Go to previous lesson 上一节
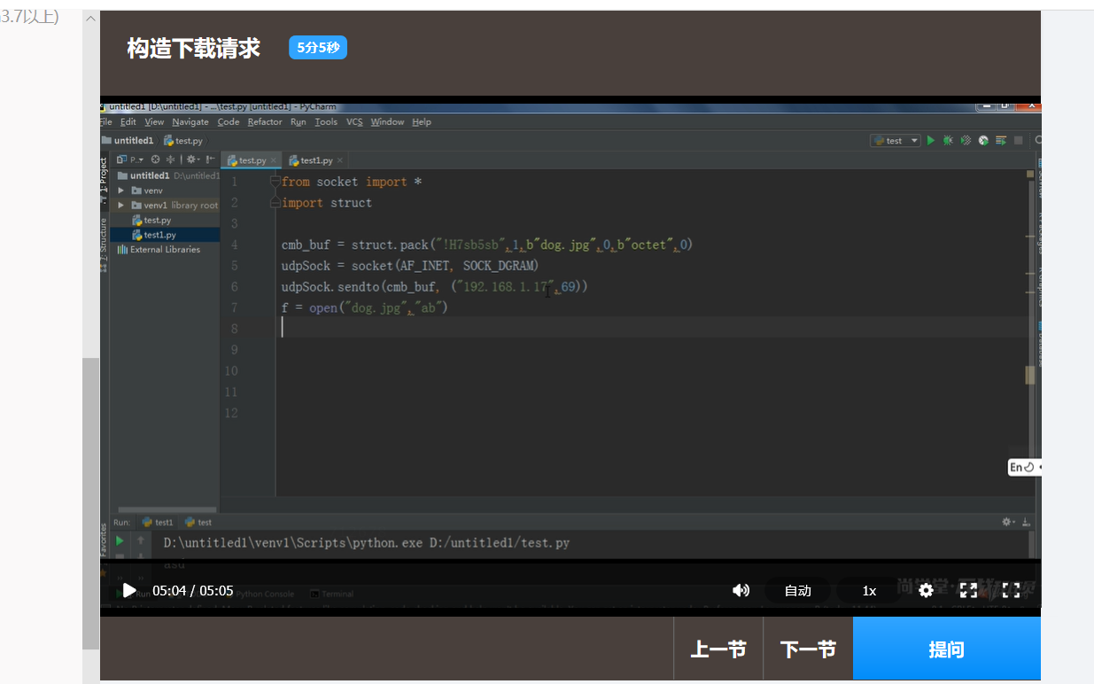This screenshot has width=1094, height=684. [718, 649]
